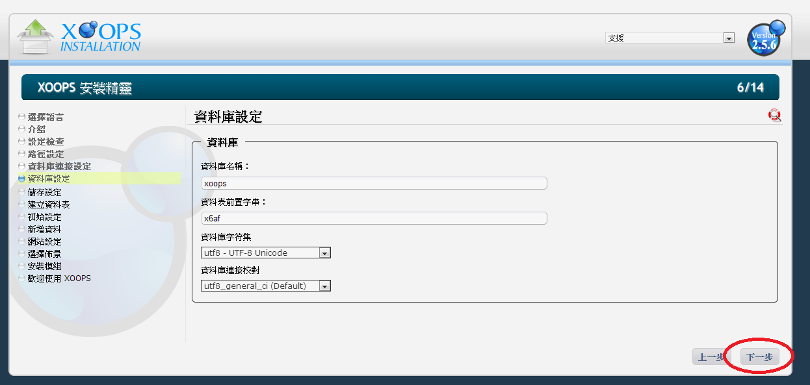
Task: Click the XOOPS Installation logo
Action: (x=79, y=37)
